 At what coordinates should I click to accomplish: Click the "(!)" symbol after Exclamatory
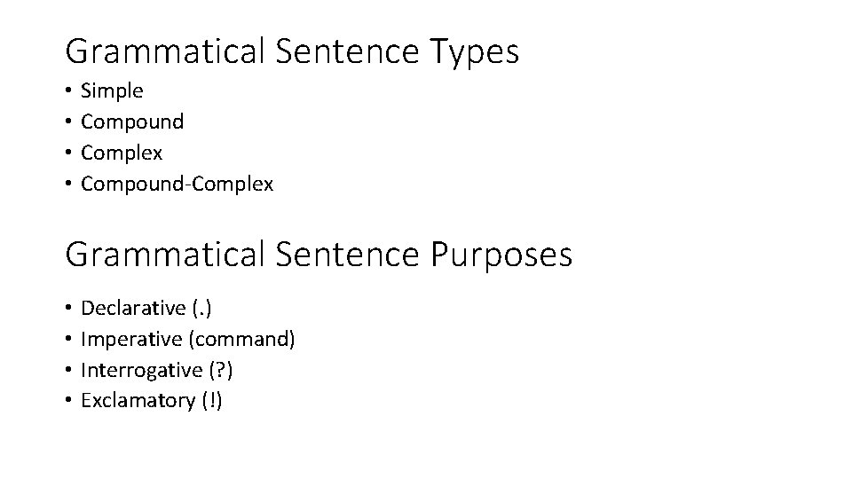[211, 401]
